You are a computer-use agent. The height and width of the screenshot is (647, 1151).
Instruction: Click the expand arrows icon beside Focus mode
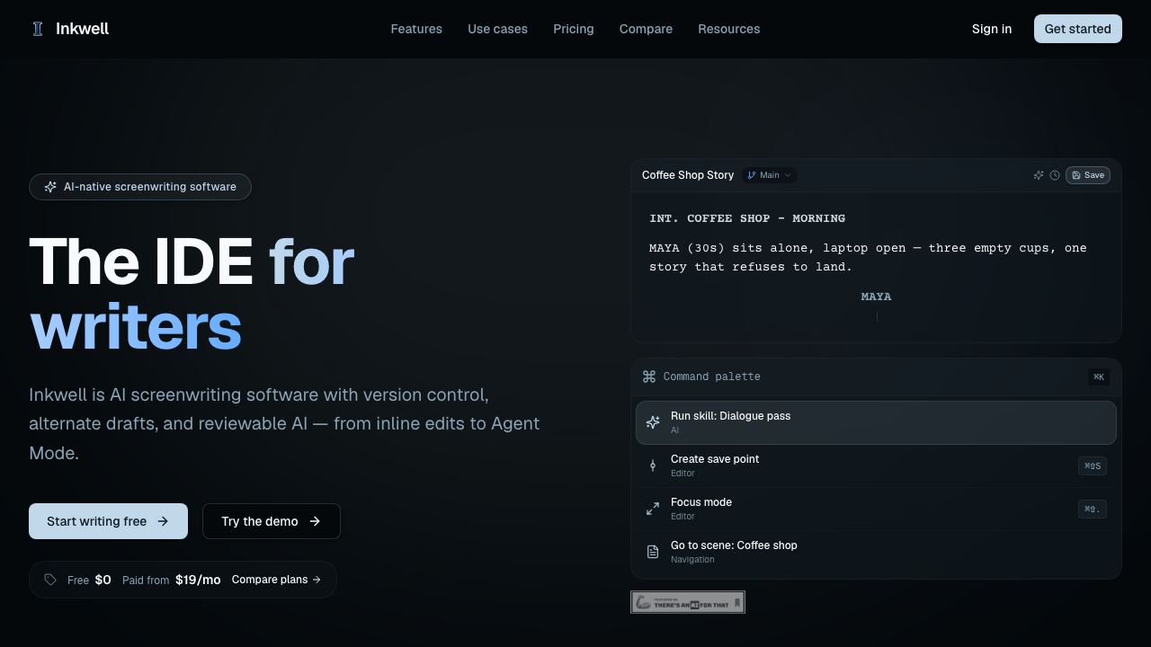pos(653,509)
